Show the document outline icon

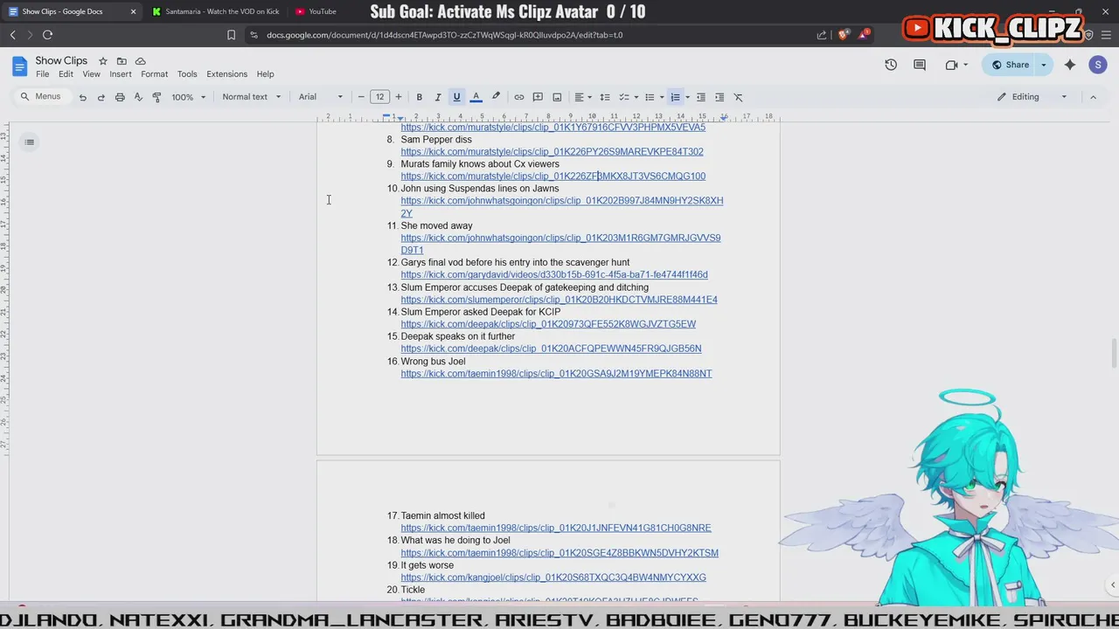29,142
